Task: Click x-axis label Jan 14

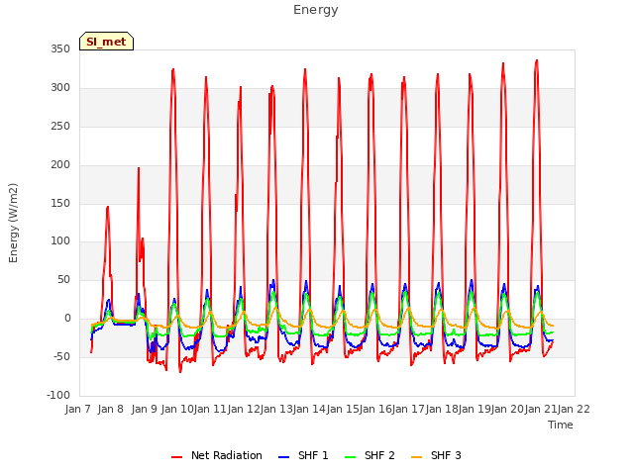Action: pos(309,409)
